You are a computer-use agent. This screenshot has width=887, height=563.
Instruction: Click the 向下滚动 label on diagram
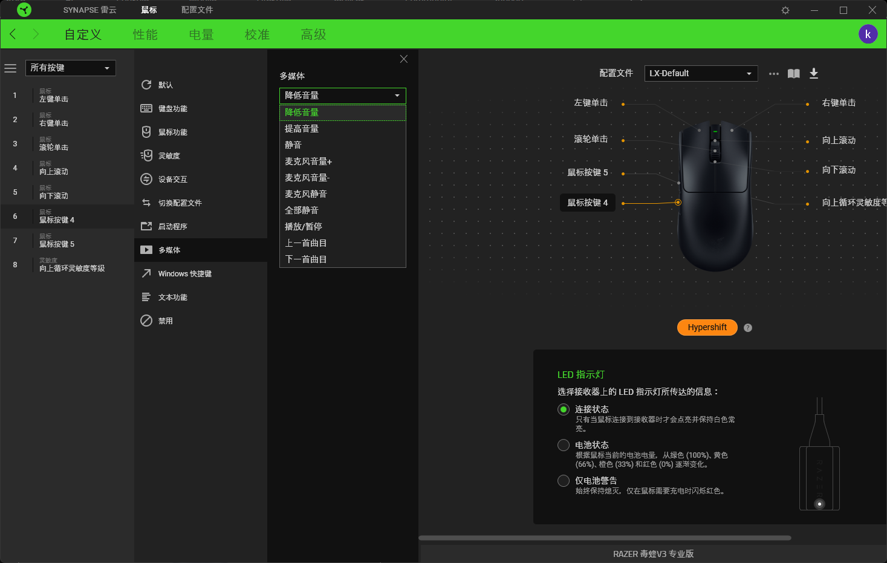point(839,170)
